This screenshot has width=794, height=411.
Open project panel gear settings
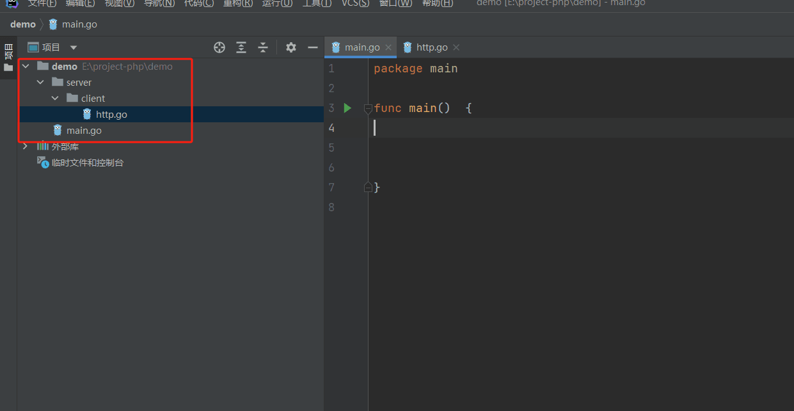[291, 47]
